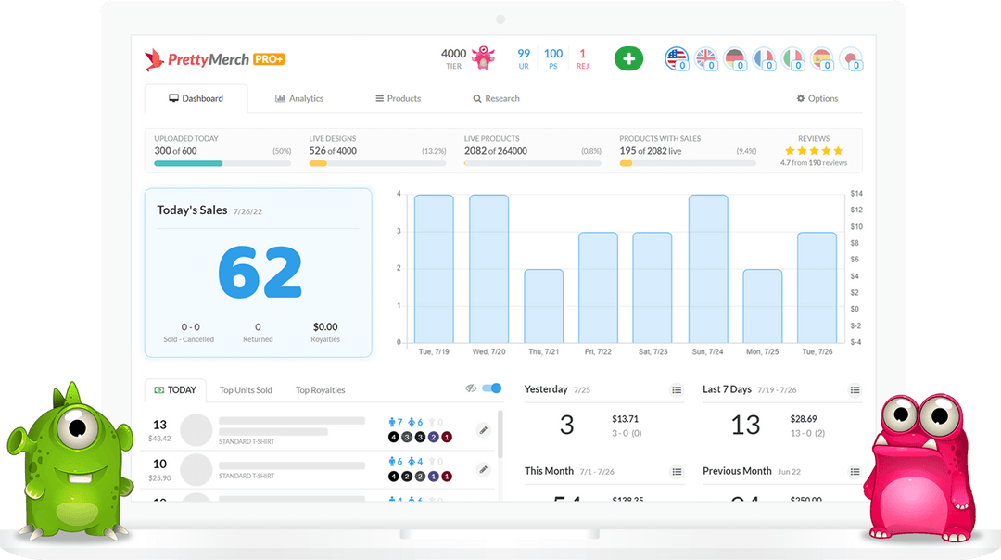
Task: Select the German flag marketplace icon
Action: pyautogui.click(x=734, y=57)
